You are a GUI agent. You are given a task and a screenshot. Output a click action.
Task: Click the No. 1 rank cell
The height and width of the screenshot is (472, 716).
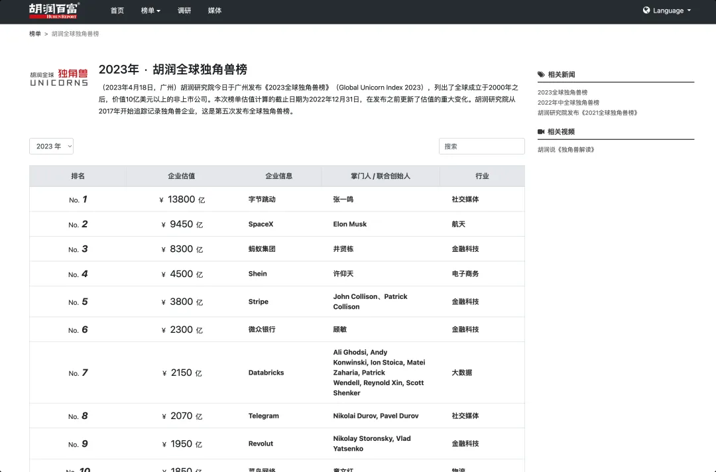point(78,200)
